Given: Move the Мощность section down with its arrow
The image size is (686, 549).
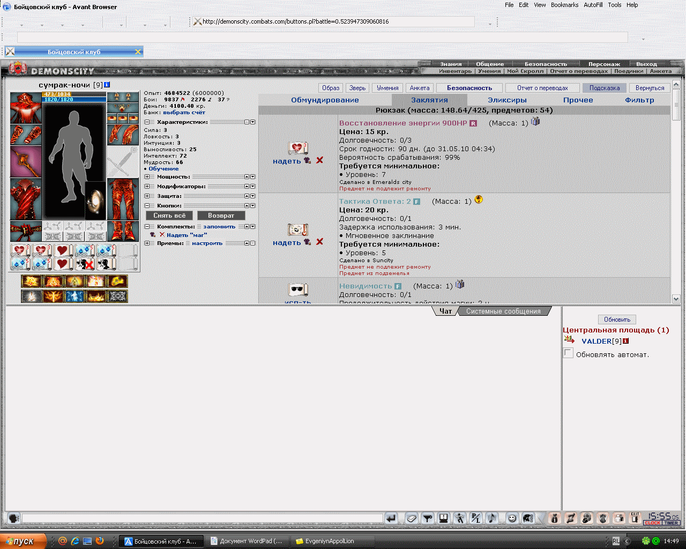Looking at the screenshot, I should [253, 177].
